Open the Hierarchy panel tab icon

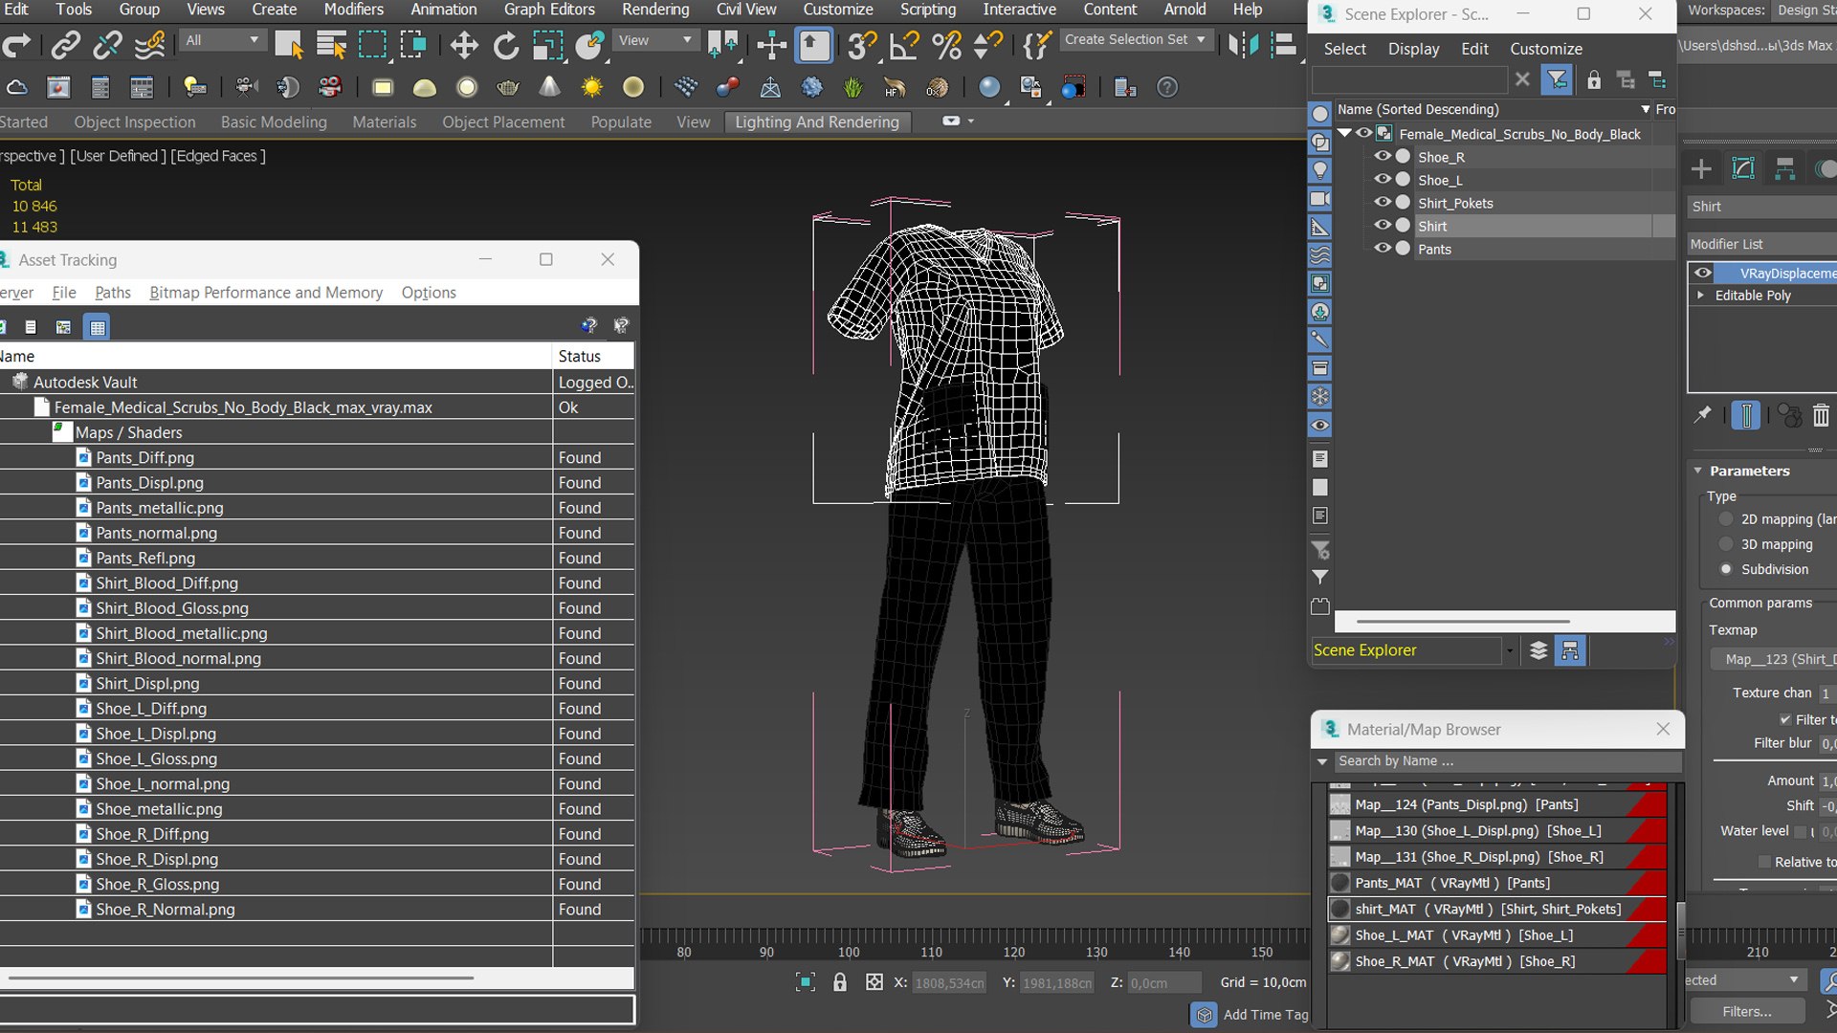tap(1784, 169)
